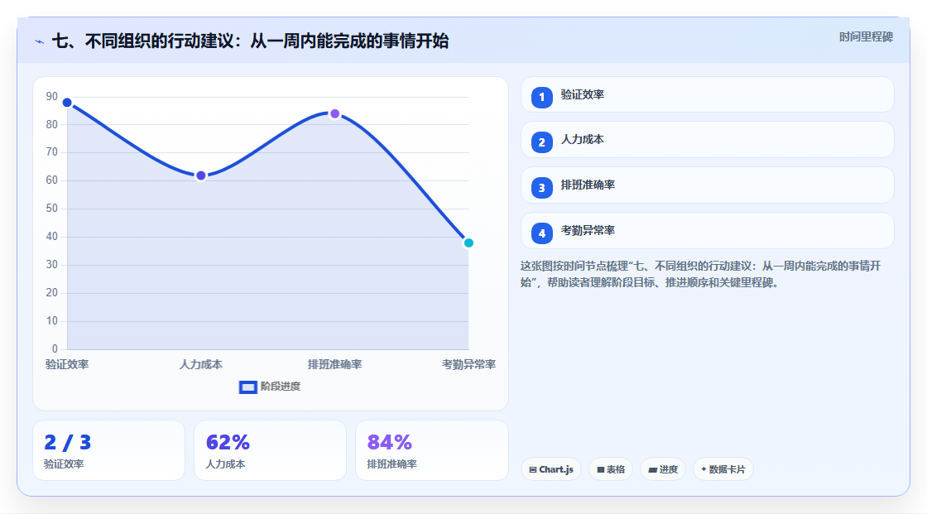Click the numbered badge 1 for 验证效率
Viewport: 927px width, 514px height.
tap(541, 97)
